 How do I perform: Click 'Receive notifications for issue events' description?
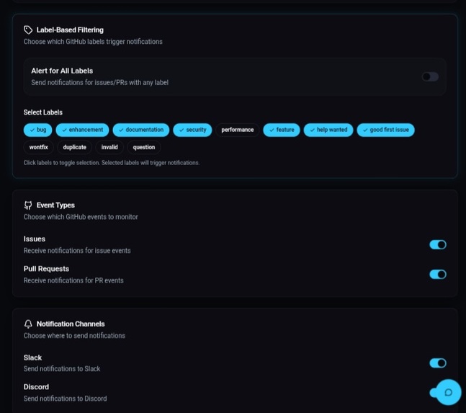point(77,251)
